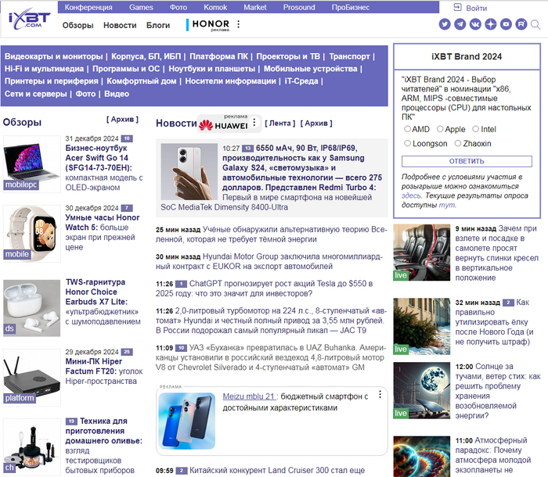Open comments badge 10 on УАЗ Буханка news
The height and width of the screenshot is (477, 548).
pyautogui.click(x=181, y=348)
